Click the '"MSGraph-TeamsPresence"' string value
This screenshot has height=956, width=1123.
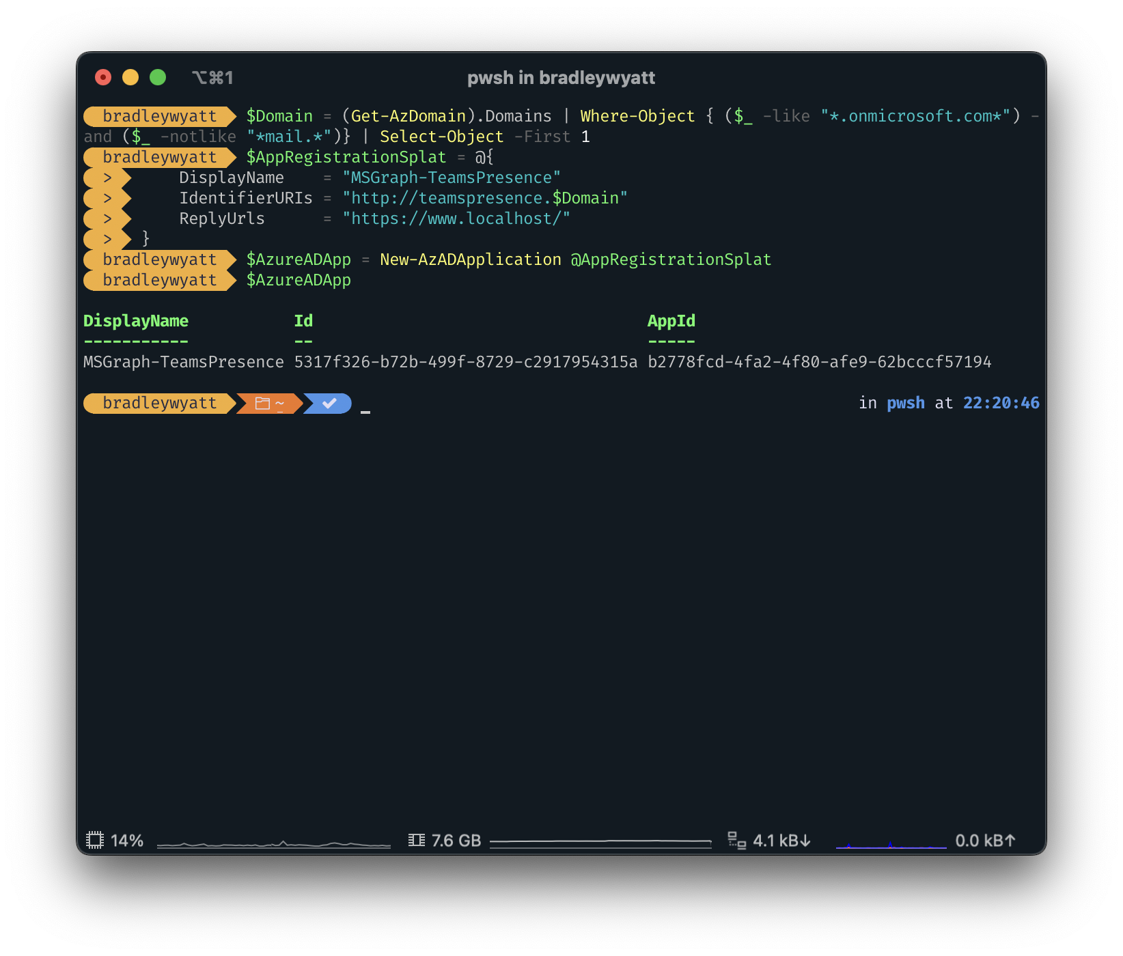pyautogui.click(x=452, y=178)
